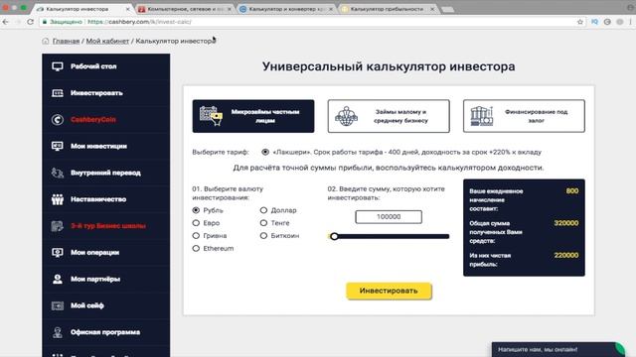Reload the page with refresh icon
The height and width of the screenshot is (357, 636).
pos(31,22)
